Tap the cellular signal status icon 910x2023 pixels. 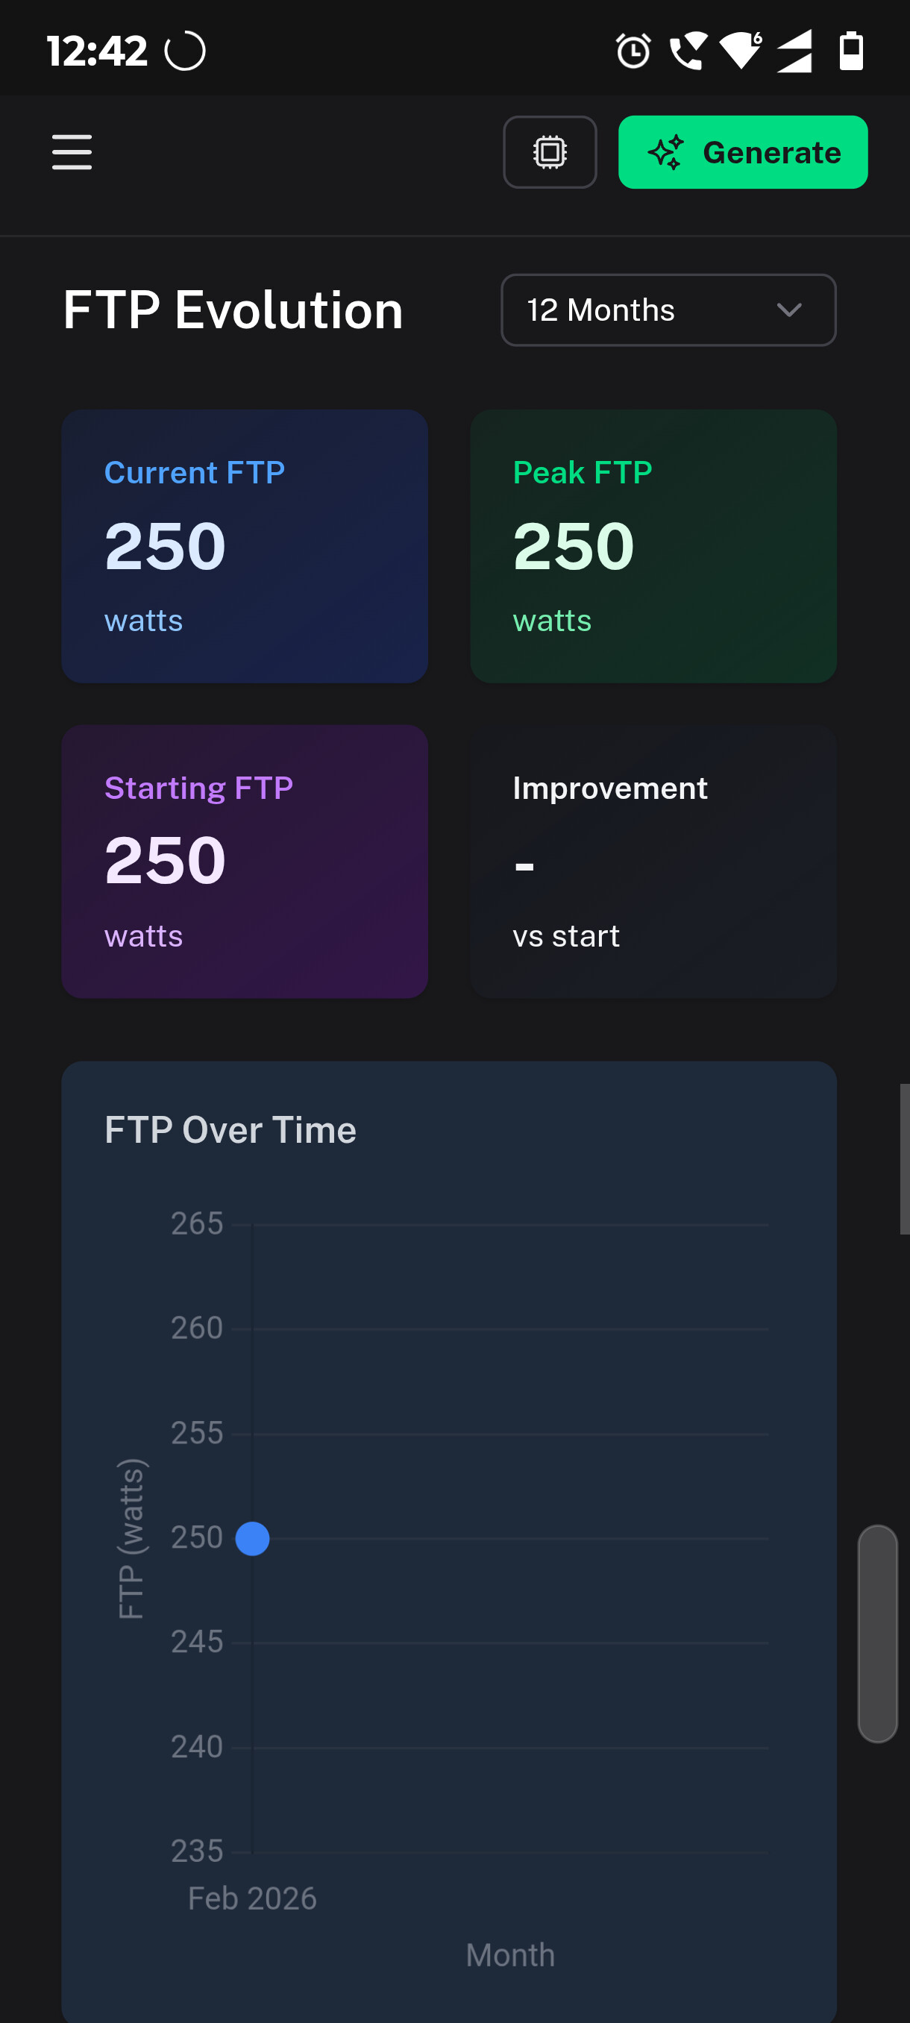794,51
